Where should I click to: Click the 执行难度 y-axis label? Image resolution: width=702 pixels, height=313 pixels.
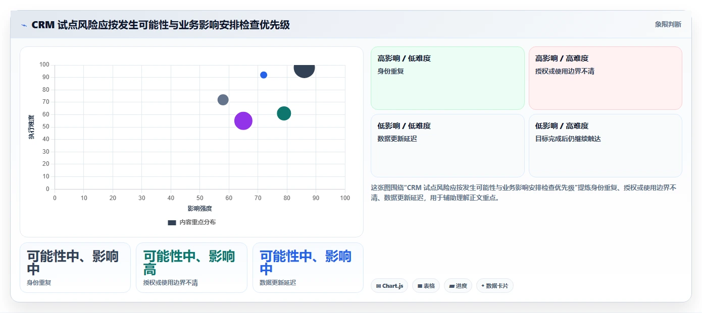[x=31, y=127]
